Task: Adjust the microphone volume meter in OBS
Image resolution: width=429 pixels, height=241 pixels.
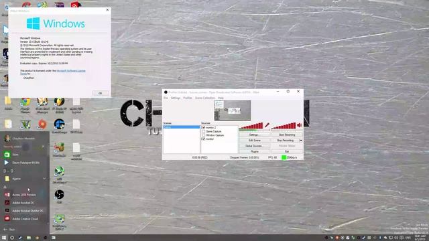Action: tap(251, 126)
